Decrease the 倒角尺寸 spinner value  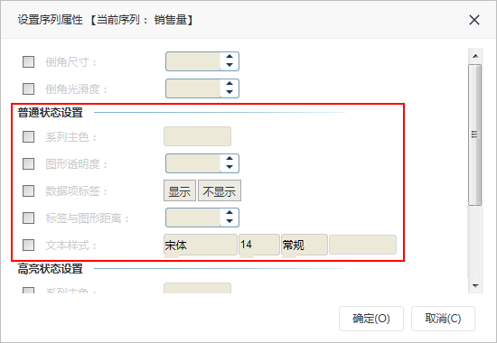230,65
